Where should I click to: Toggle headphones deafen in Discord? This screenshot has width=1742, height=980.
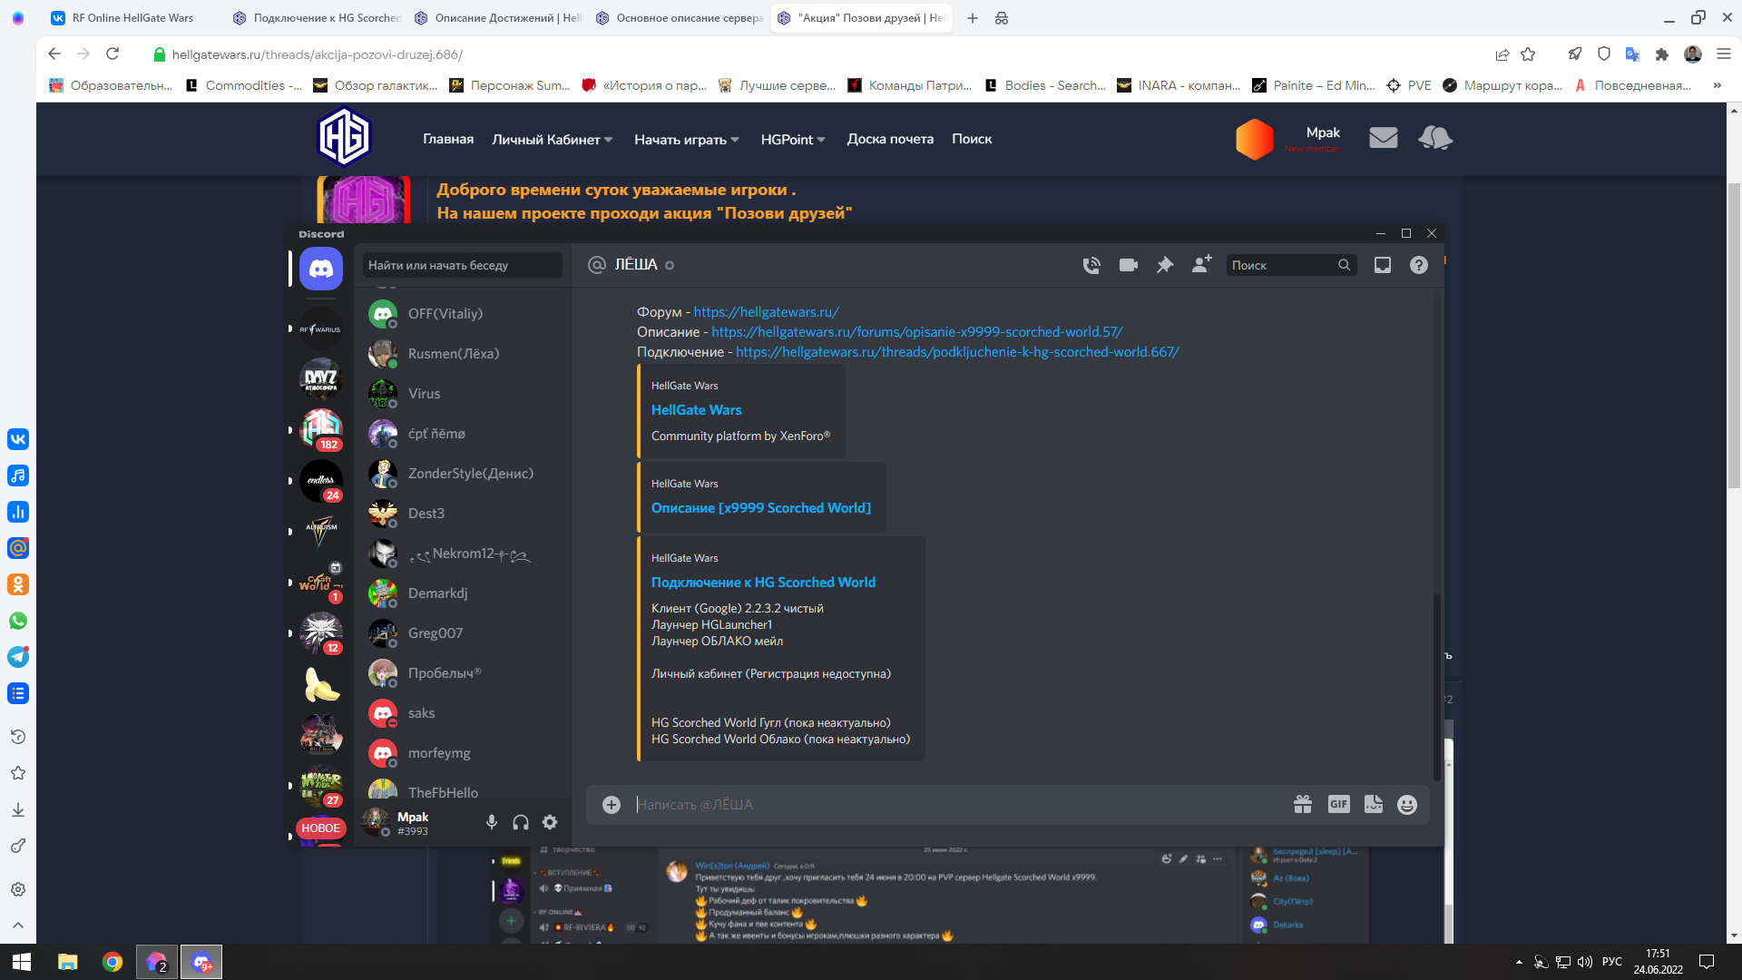[521, 822]
